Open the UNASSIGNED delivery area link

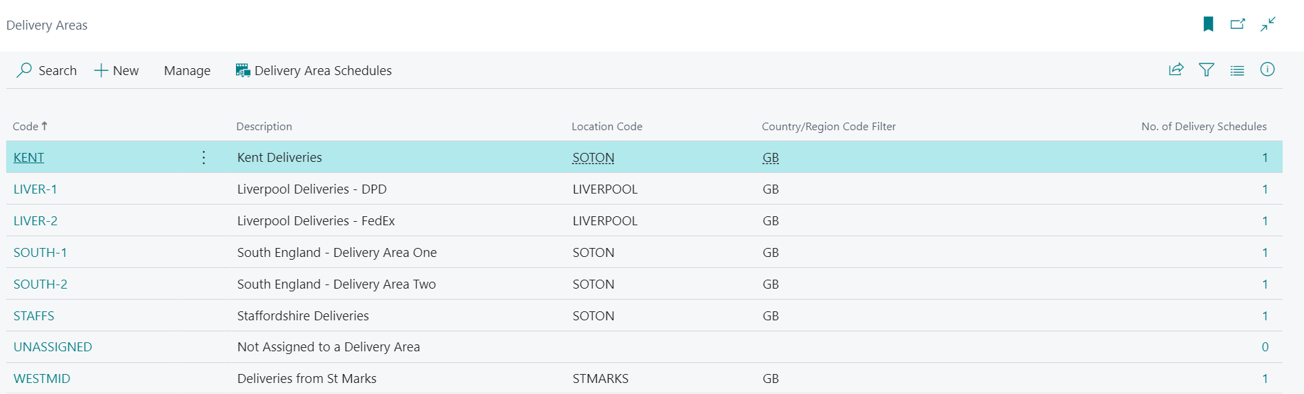coord(52,347)
